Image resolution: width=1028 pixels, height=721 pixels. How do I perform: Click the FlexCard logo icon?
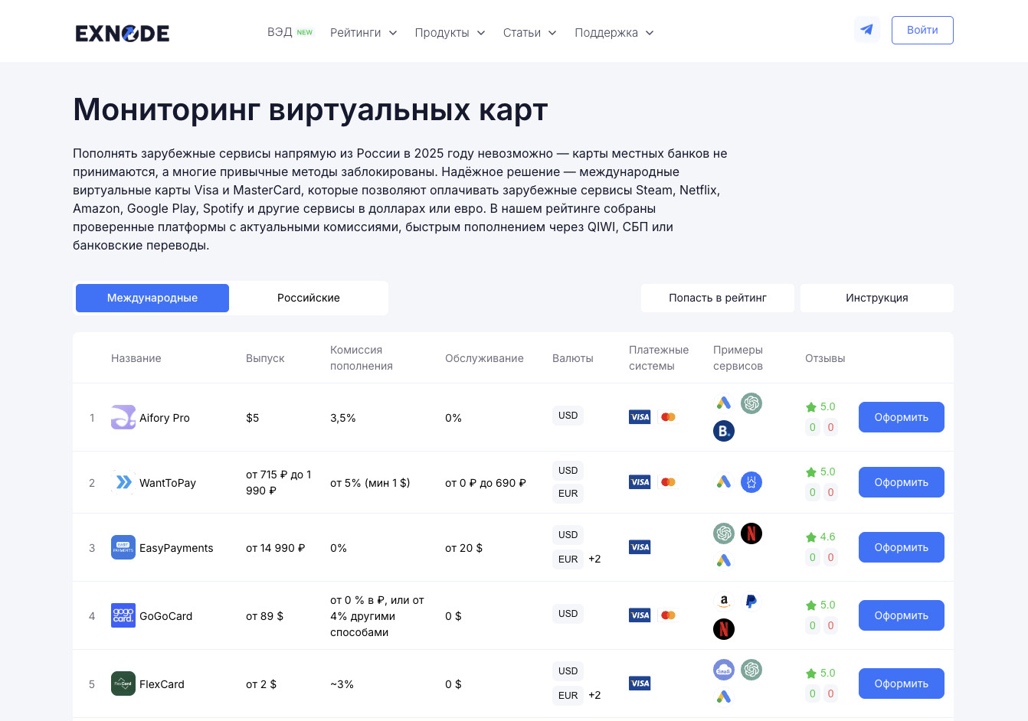pos(123,683)
